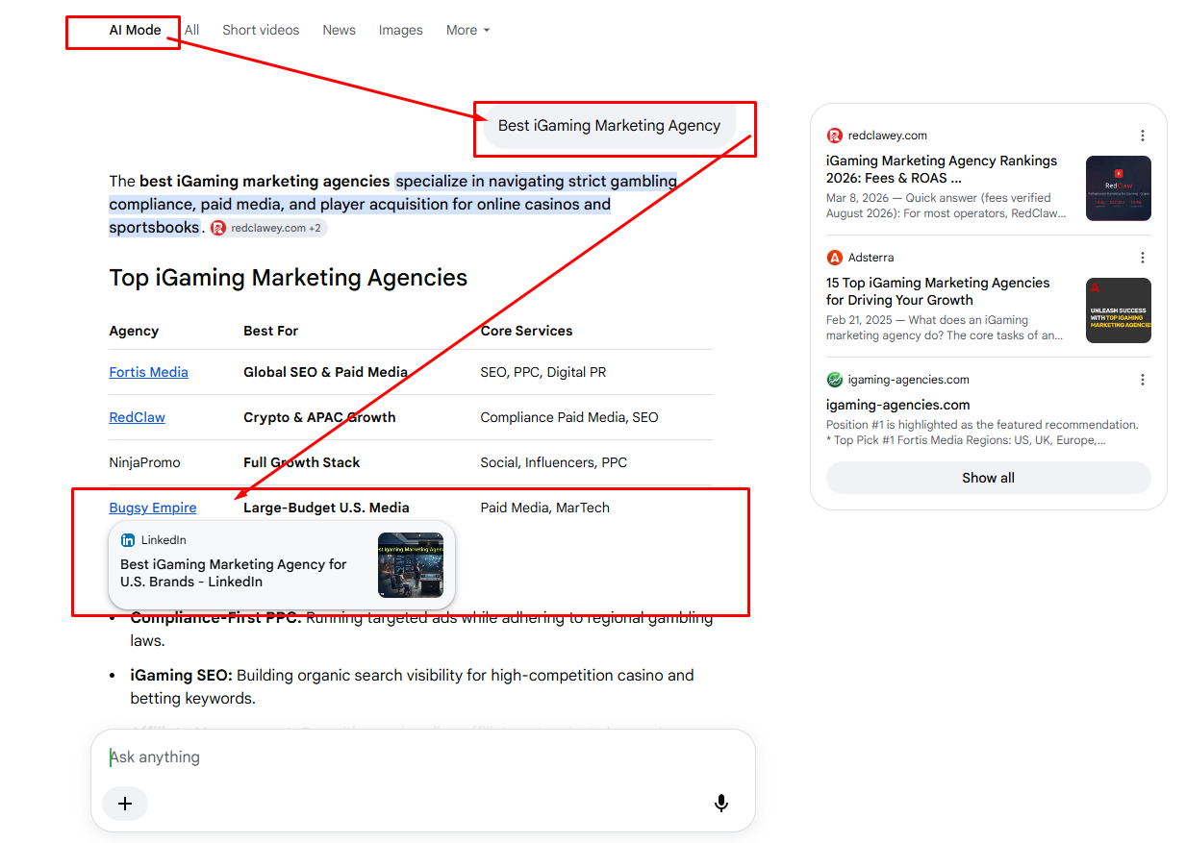This screenshot has height=843, width=1186.
Task: Open the Short videos tab
Action: coord(261,30)
